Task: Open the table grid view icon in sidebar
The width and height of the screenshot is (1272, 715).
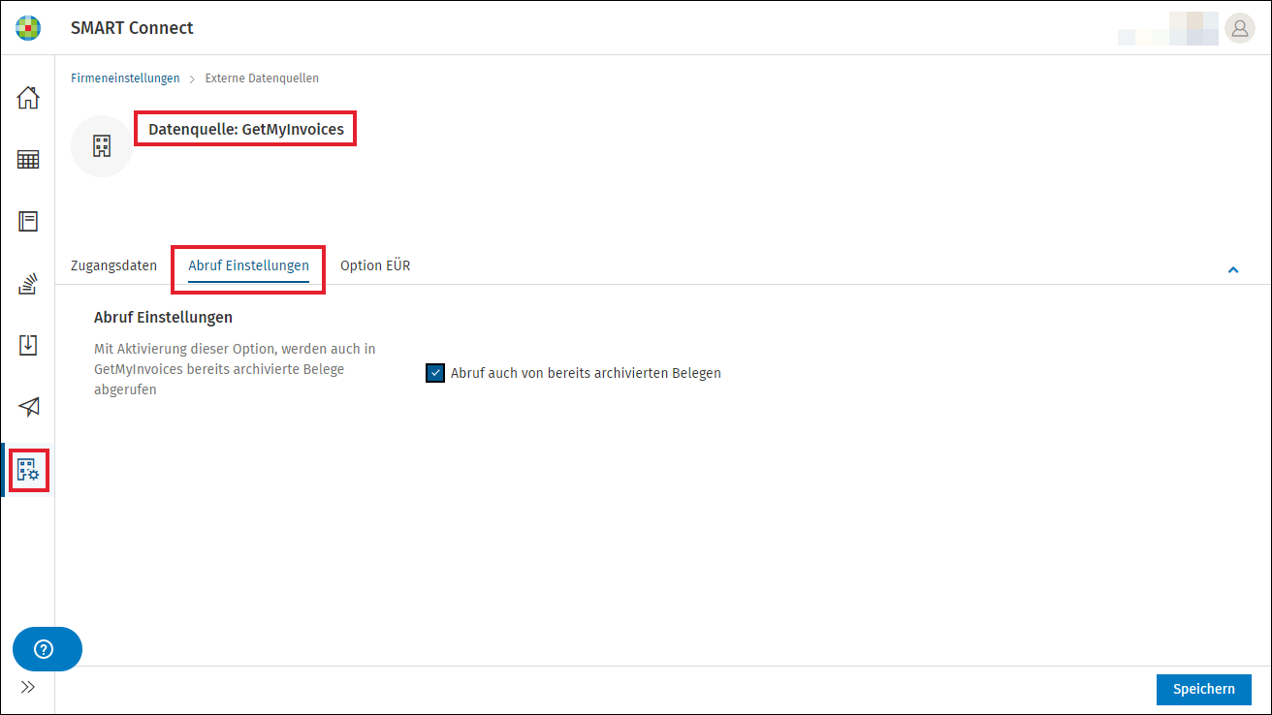Action: pos(28,160)
